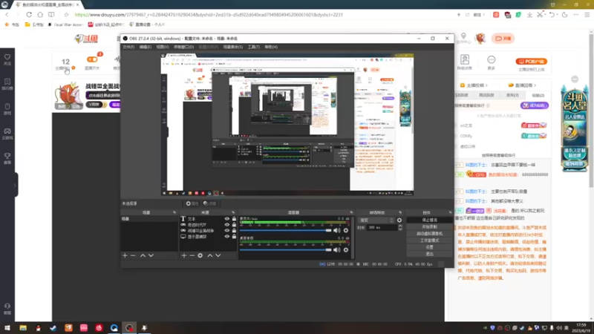Pop out the Sources dock with its header icon

pos(233,212)
